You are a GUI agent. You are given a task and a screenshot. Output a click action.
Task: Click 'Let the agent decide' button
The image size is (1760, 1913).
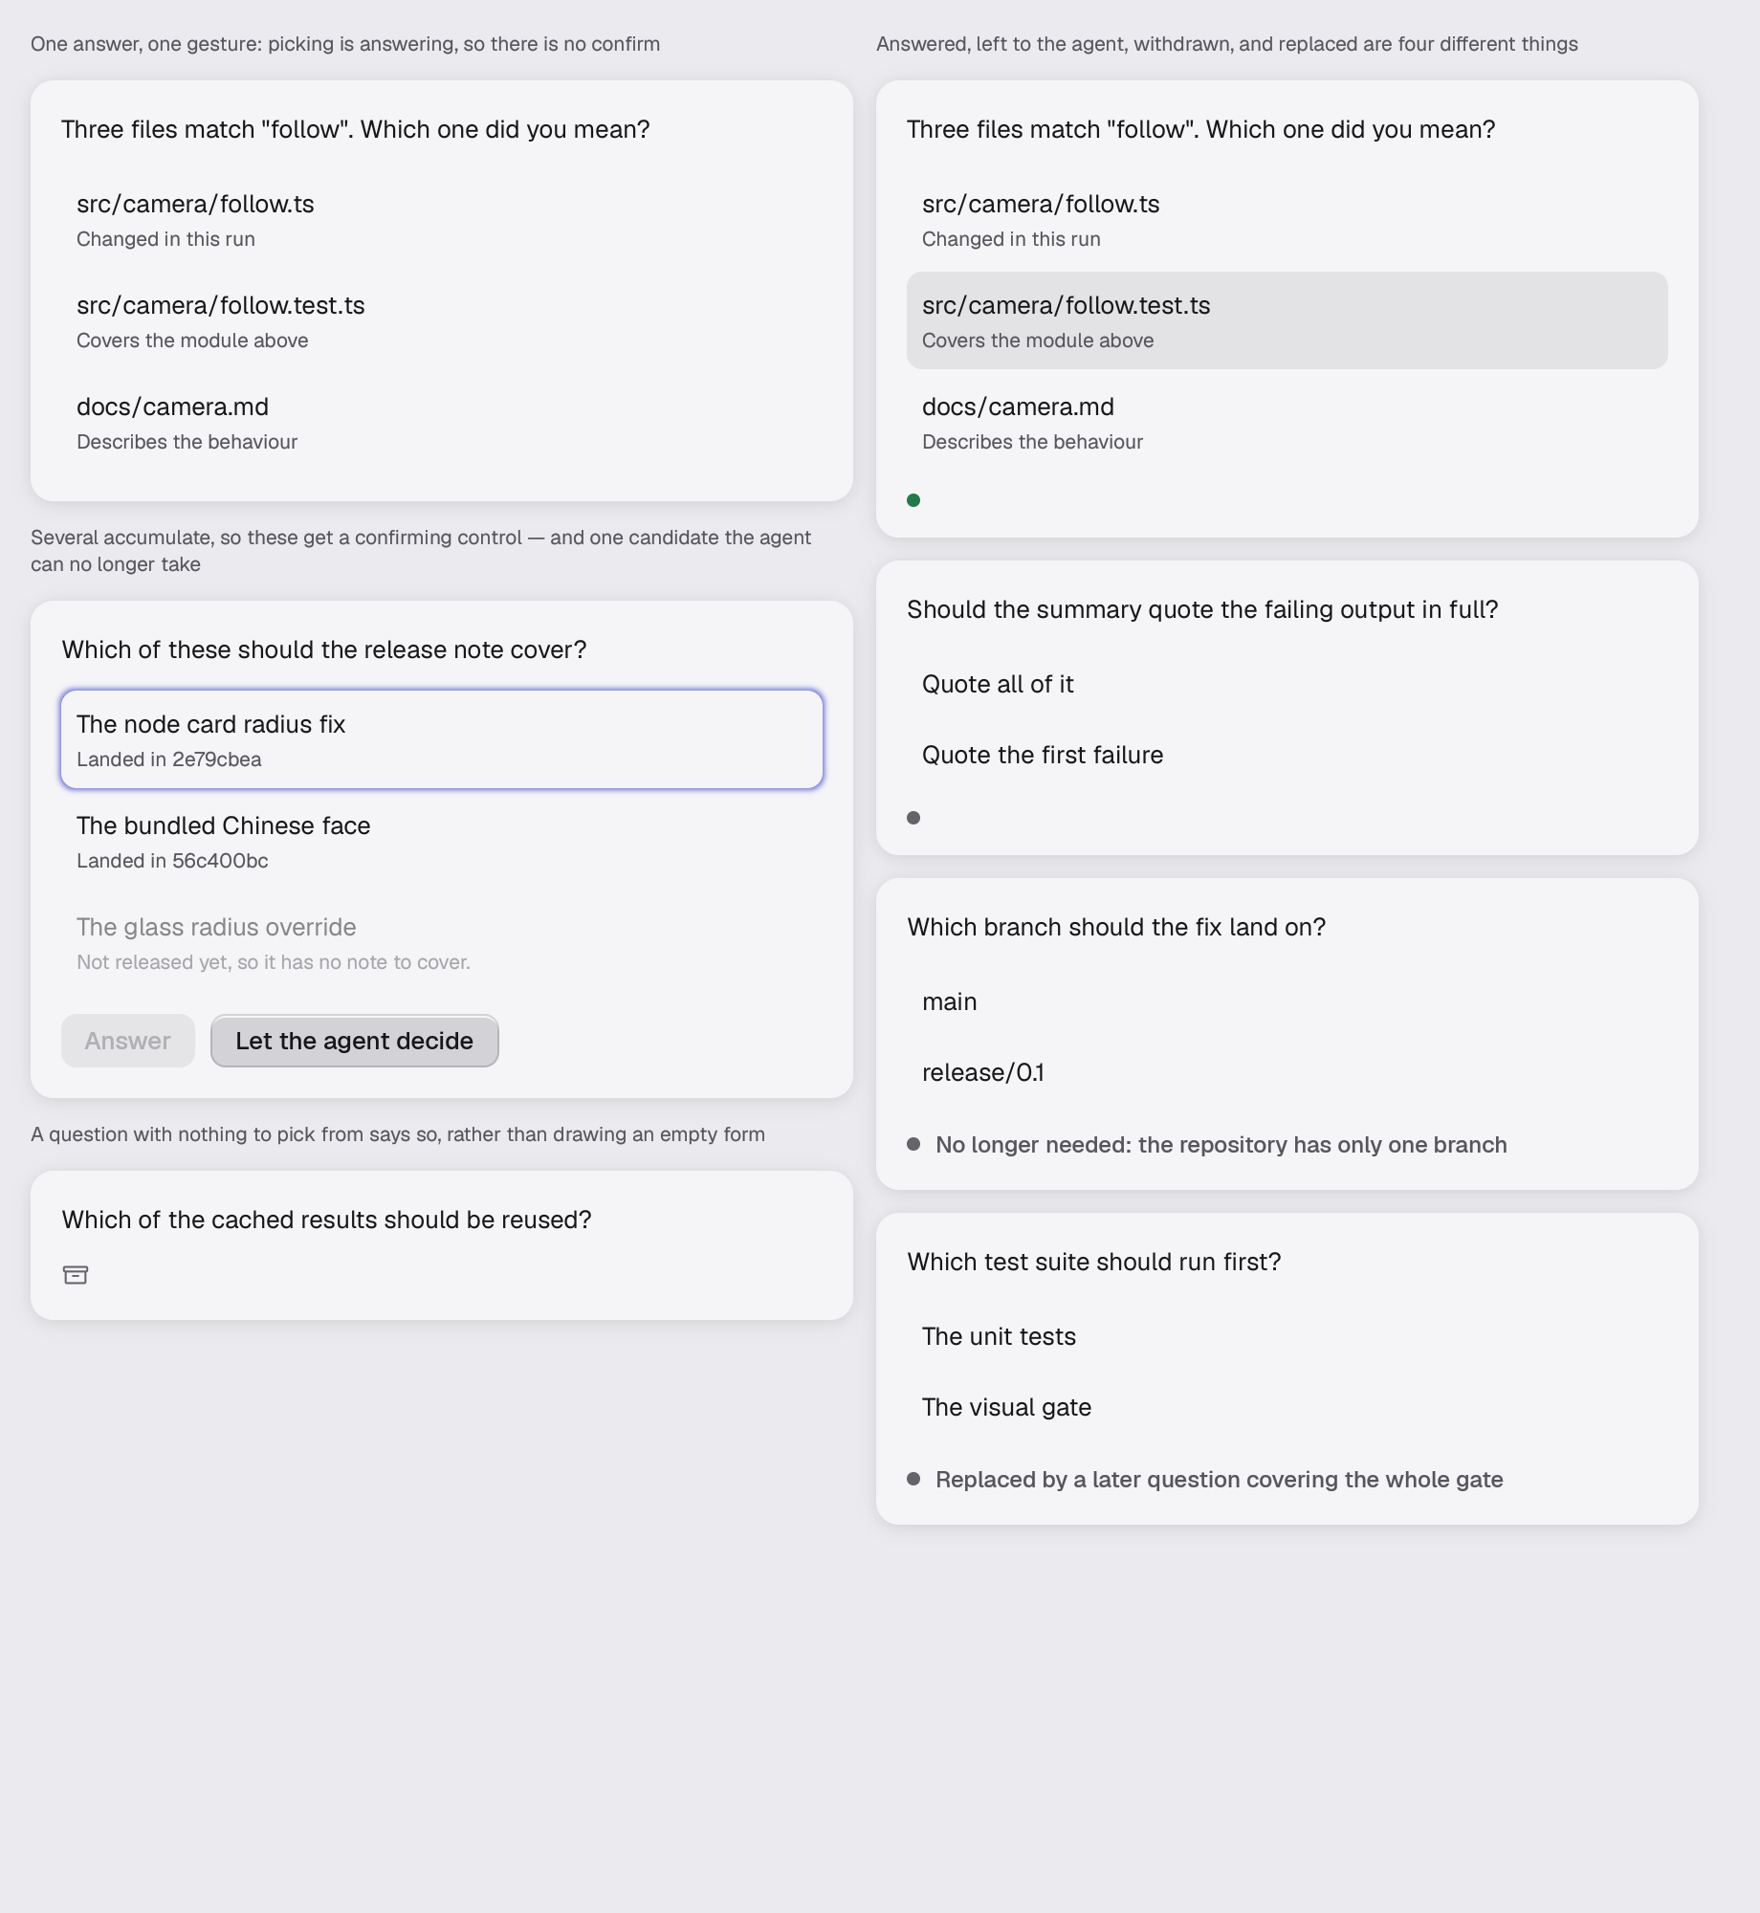(x=355, y=1041)
